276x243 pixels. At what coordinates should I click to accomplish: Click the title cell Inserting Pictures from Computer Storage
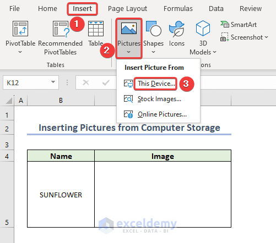click(129, 128)
